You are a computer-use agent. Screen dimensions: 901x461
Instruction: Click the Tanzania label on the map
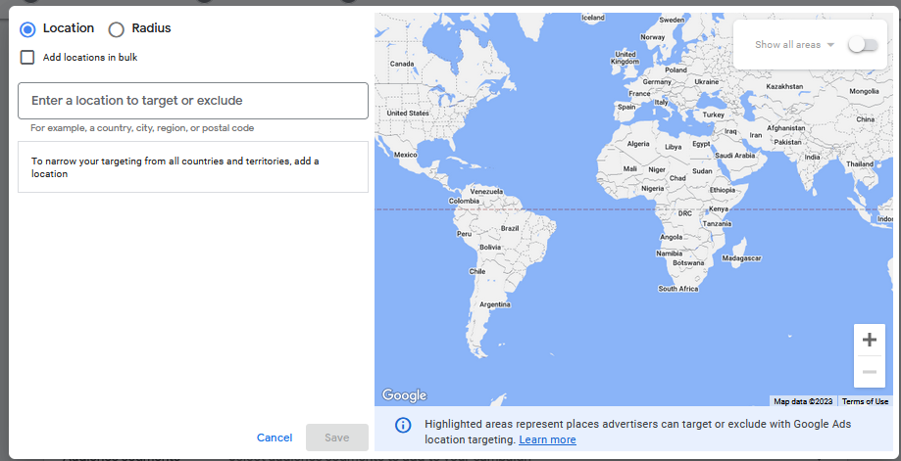coord(717,224)
